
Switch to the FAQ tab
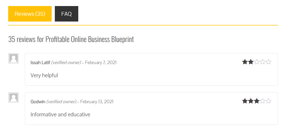point(66,14)
